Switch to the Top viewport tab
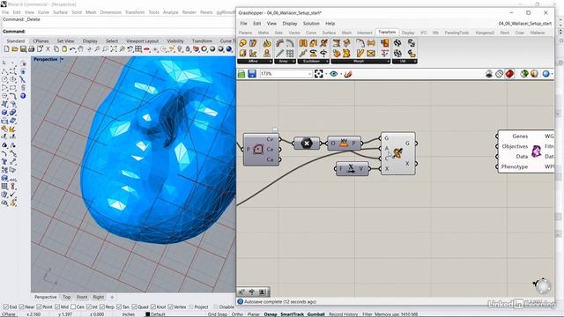This screenshot has width=564, height=317. pyautogui.click(x=67, y=298)
